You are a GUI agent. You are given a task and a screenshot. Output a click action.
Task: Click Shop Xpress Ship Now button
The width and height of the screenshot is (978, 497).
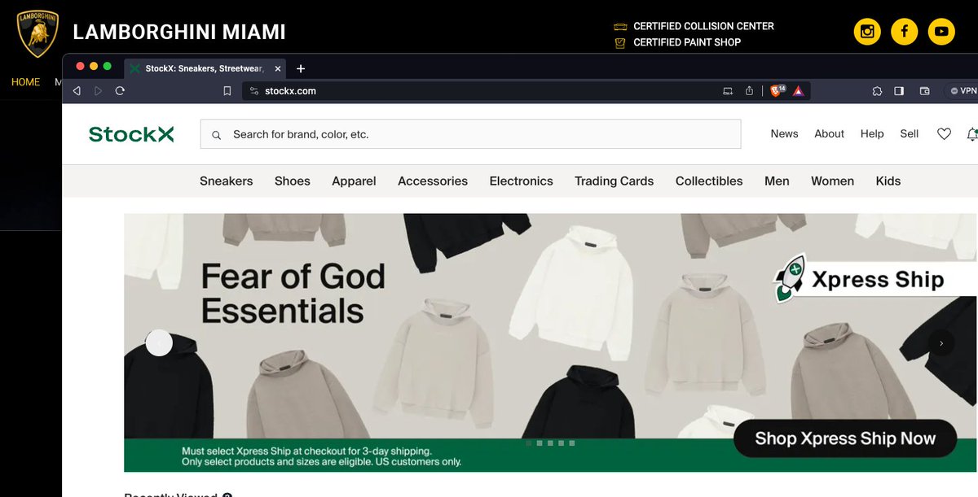click(845, 438)
